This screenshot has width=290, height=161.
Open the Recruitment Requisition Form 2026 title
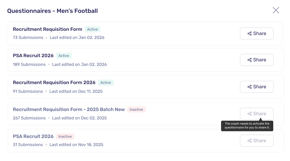[x=54, y=82]
